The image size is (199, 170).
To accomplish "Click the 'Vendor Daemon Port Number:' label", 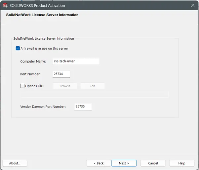I will [43, 106].
